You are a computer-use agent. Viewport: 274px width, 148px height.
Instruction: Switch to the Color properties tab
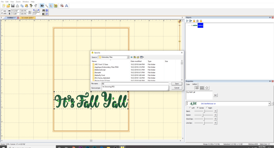point(188,84)
